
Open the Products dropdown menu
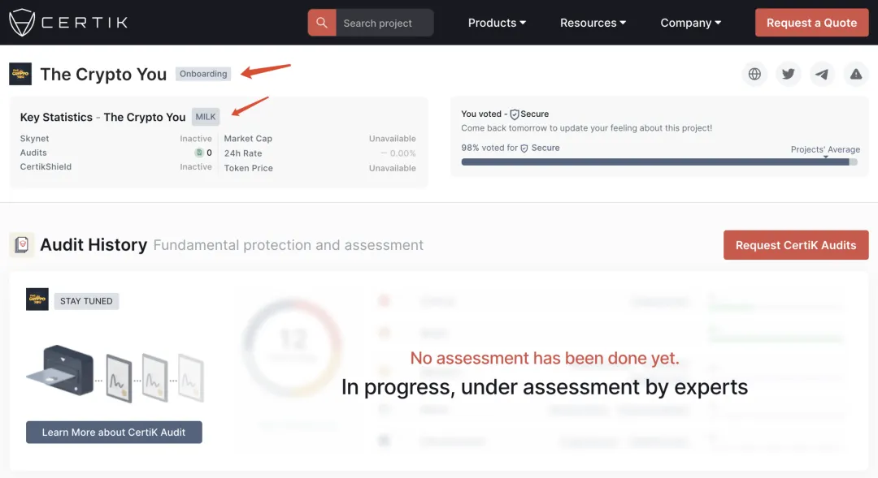[497, 23]
